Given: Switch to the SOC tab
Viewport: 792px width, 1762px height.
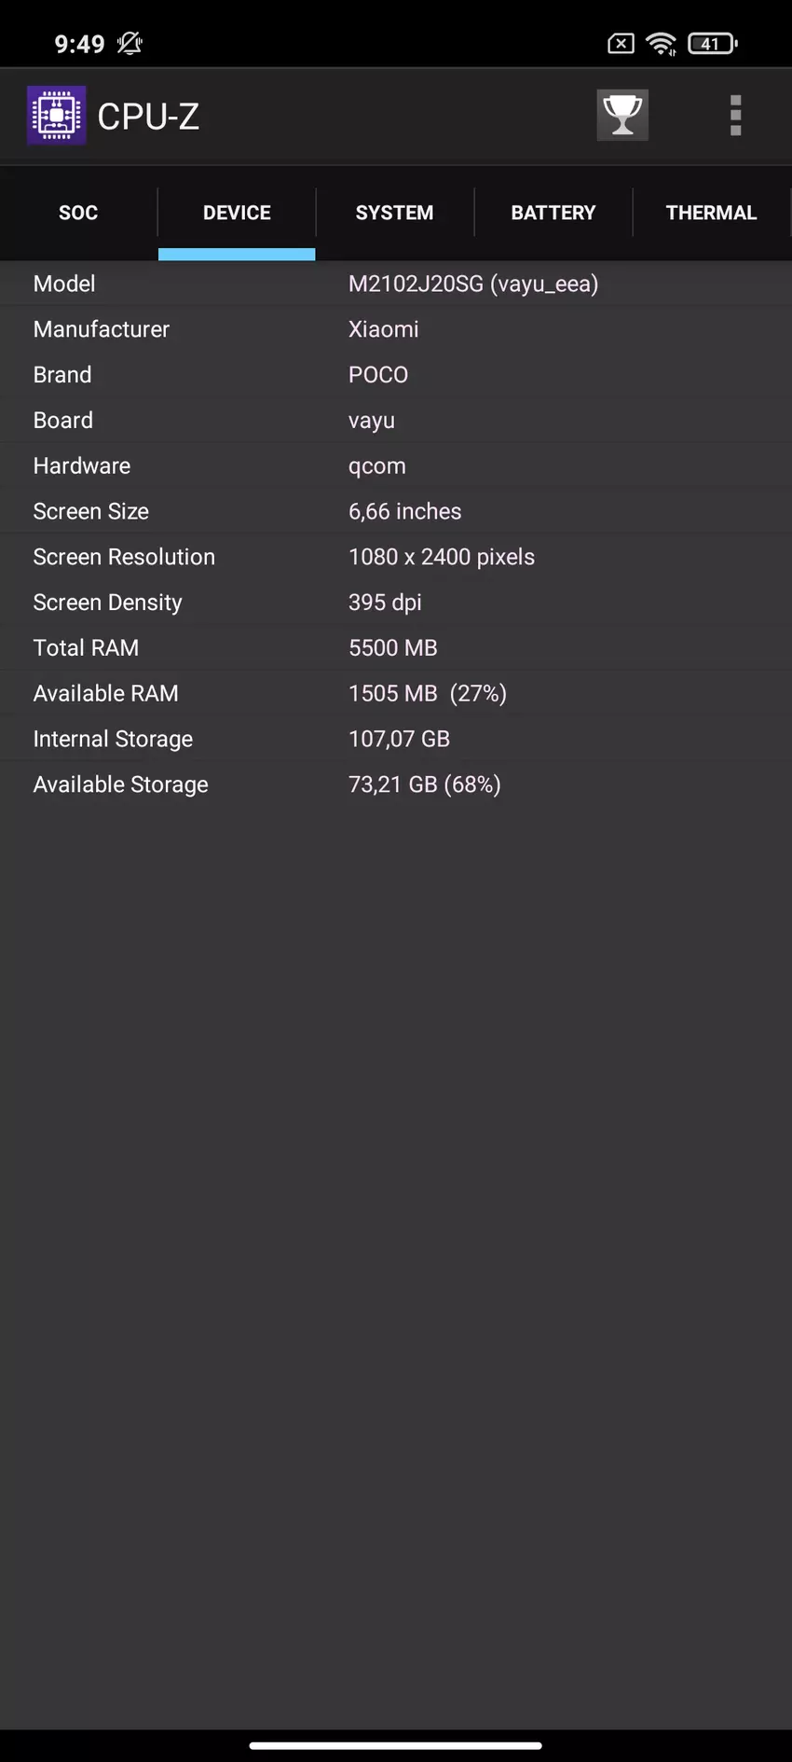Looking at the screenshot, I should pos(78,213).
